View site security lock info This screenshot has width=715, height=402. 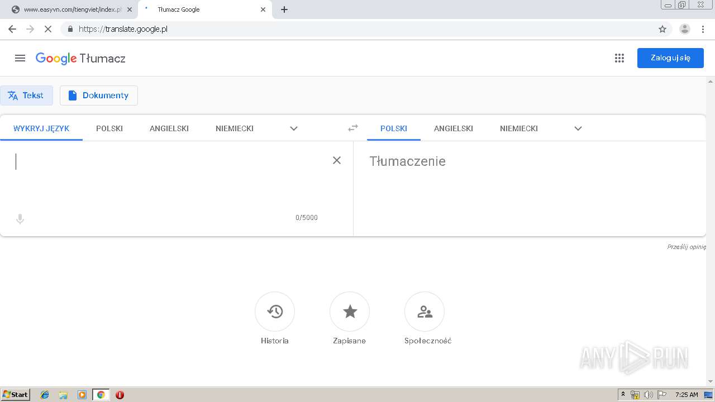70,29
